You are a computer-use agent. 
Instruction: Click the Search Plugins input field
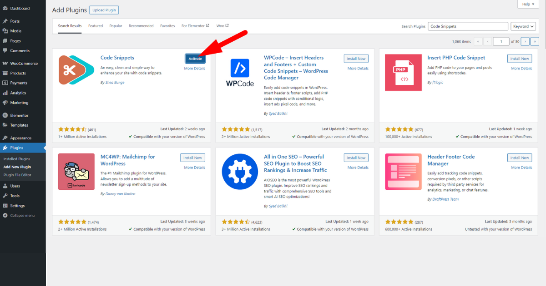pyautogui.click(x=468, y=26)
